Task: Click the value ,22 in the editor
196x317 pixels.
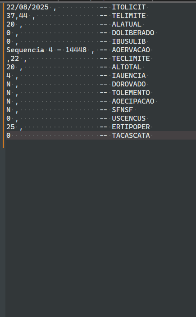Action: [x=13, y=59]
